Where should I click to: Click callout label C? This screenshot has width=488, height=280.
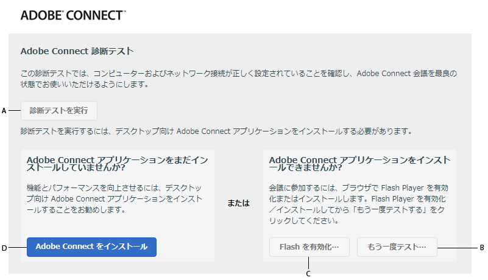click(308, 274)
